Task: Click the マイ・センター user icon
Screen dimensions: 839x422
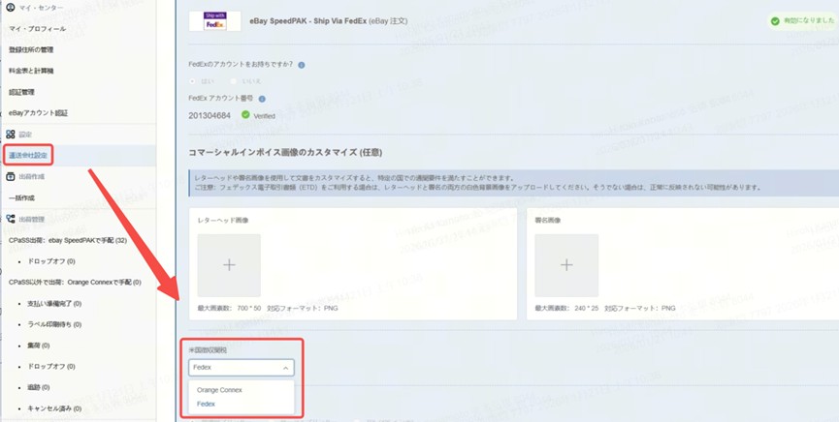Action: [x=10, y=8]
